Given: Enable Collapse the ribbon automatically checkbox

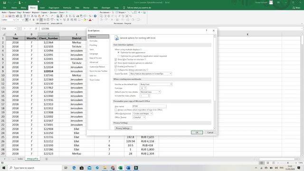Looking at the screenshot, I should [115, 70].
